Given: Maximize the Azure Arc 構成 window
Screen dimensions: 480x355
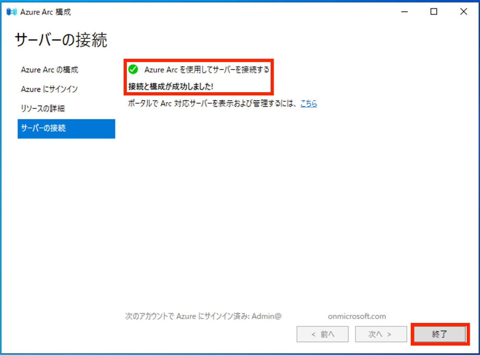Looking at the screenshot, I should click(x=434, y=12).
